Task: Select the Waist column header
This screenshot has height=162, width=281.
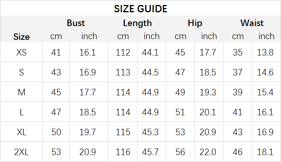Action: [252, 23]
